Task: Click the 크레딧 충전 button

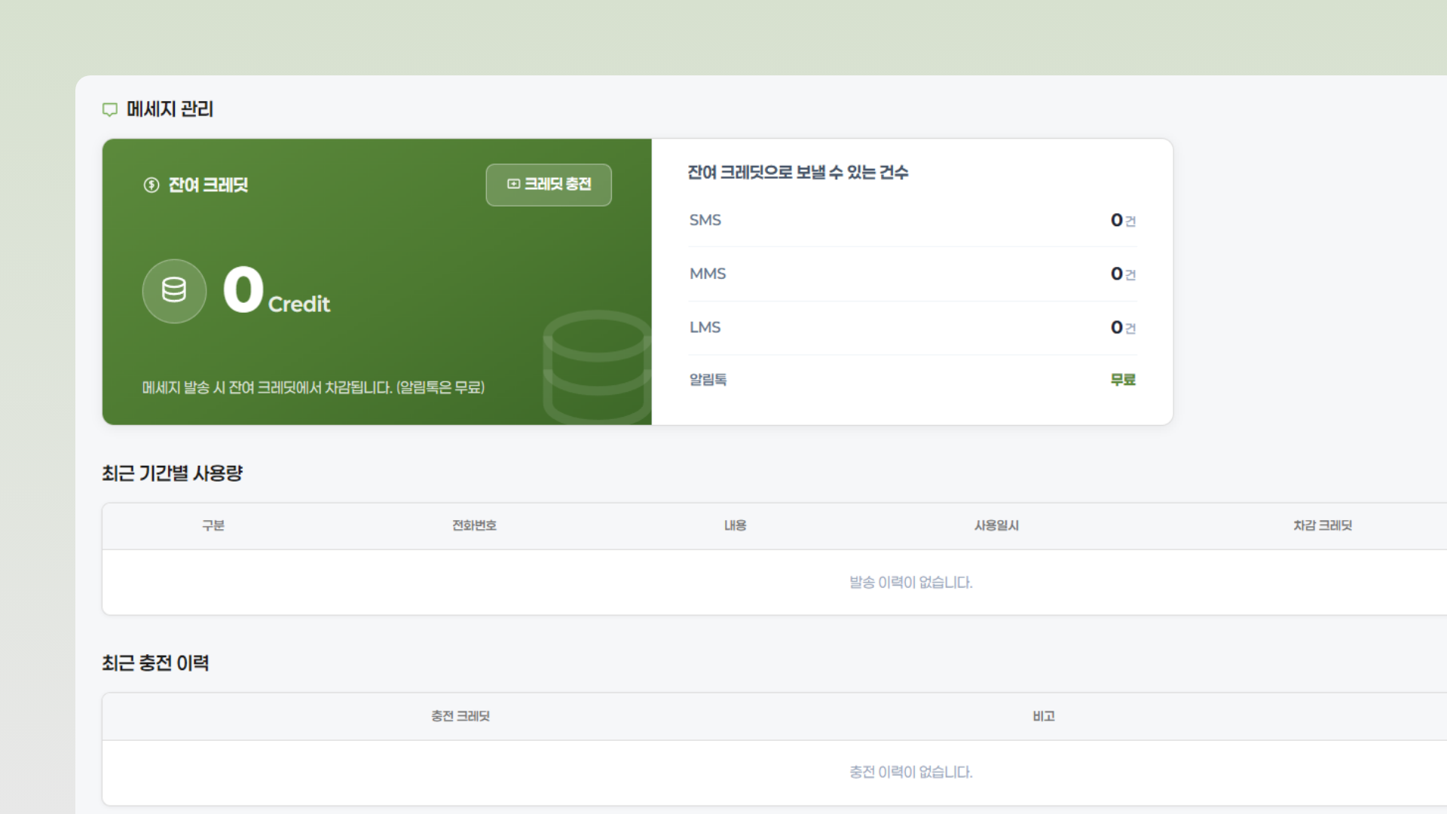Action: [549, 185]
